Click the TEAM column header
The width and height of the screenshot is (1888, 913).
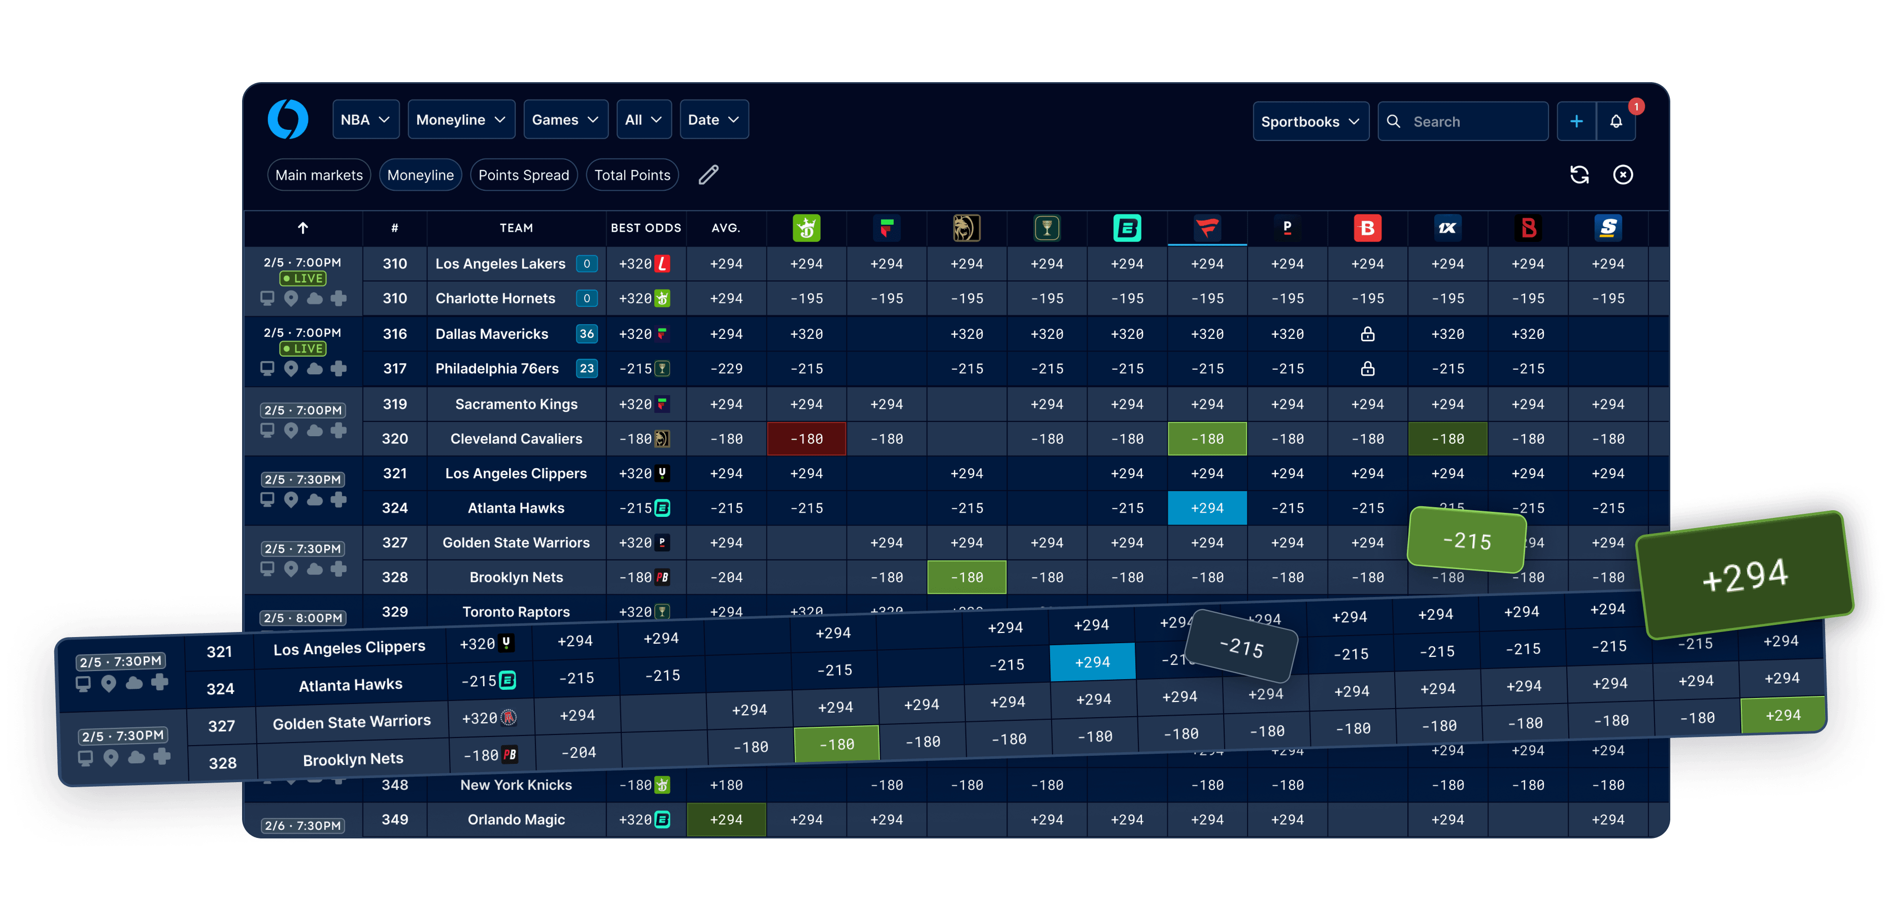point(516,228)
